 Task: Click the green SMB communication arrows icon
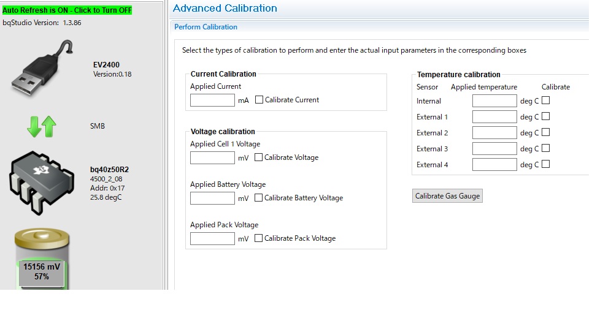[x=42, y=126]
